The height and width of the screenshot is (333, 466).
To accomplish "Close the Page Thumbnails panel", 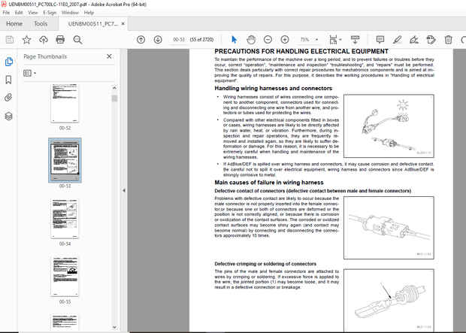I will click(x=109, y=56).
